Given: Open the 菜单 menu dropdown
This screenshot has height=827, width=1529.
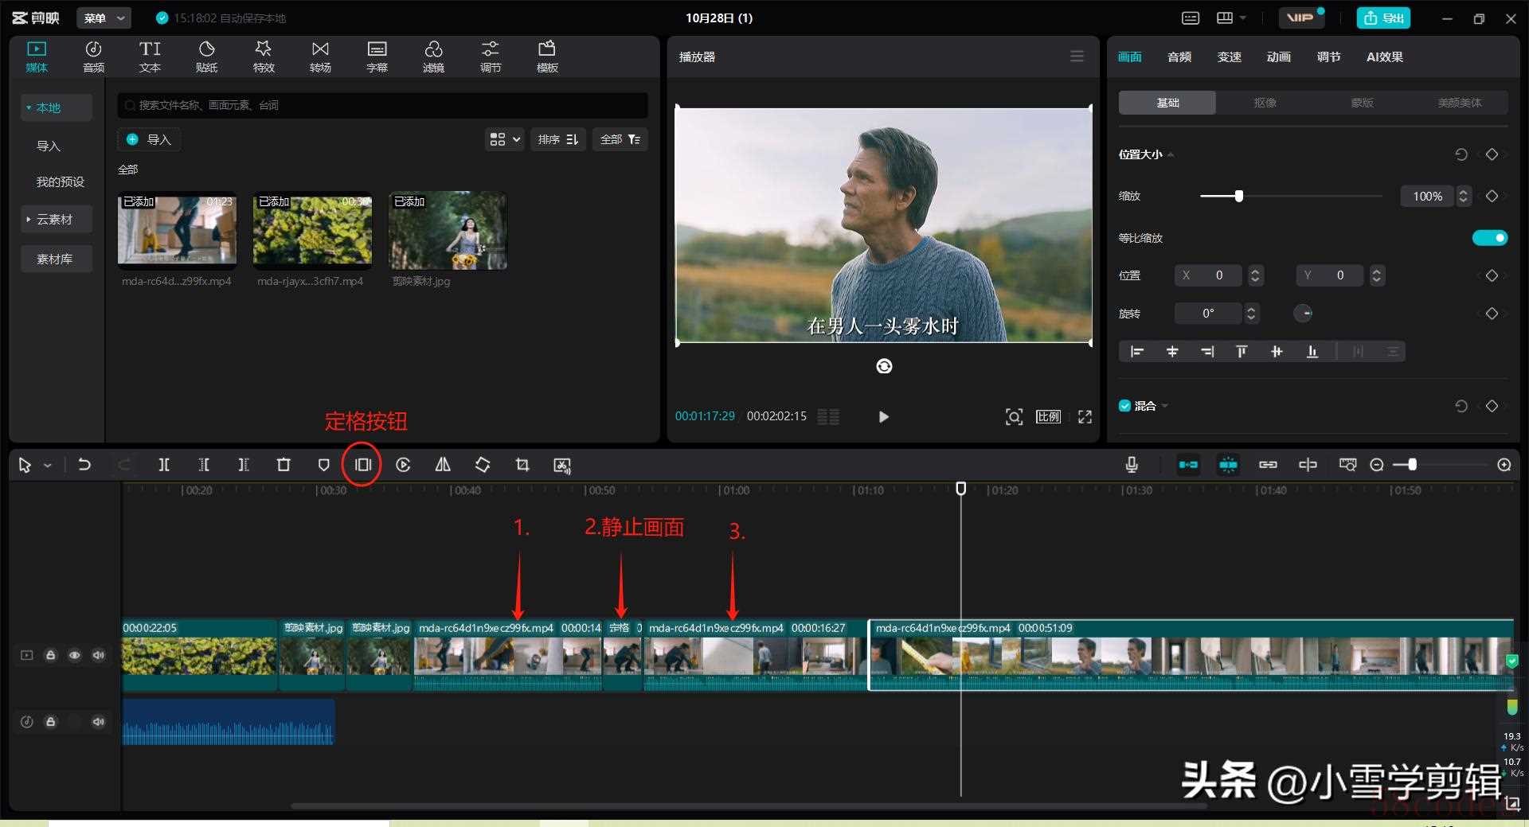Looking at the screenshot, I should click(x=104, y=18).
